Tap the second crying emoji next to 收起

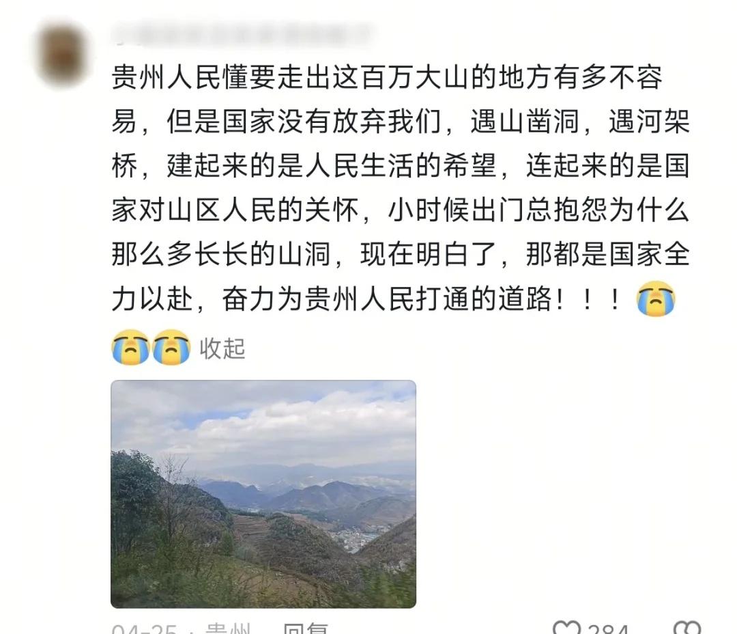point(171,347)
